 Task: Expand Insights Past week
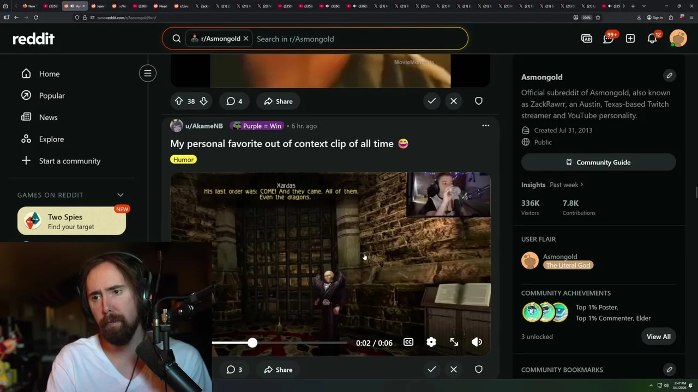pyautogui.click(x=567, y=185)
